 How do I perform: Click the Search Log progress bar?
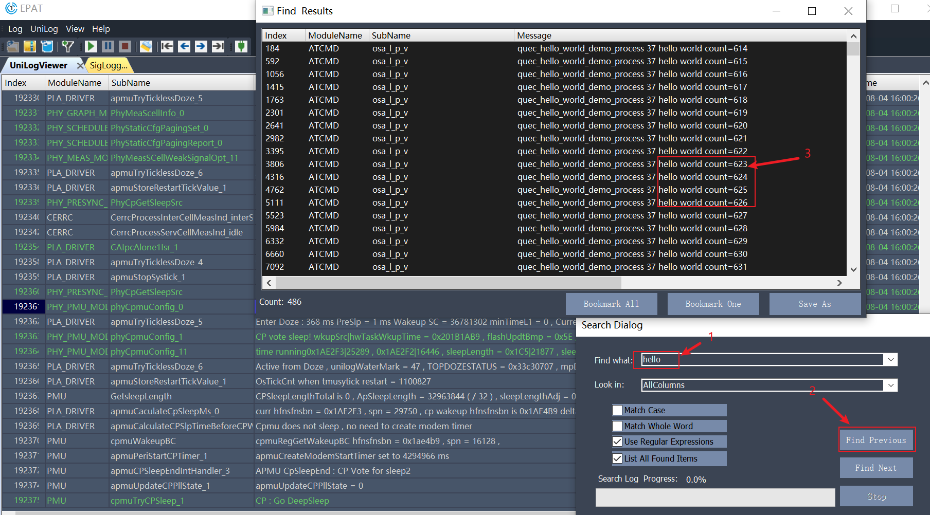pyautogui.click(x=715, y=497)
